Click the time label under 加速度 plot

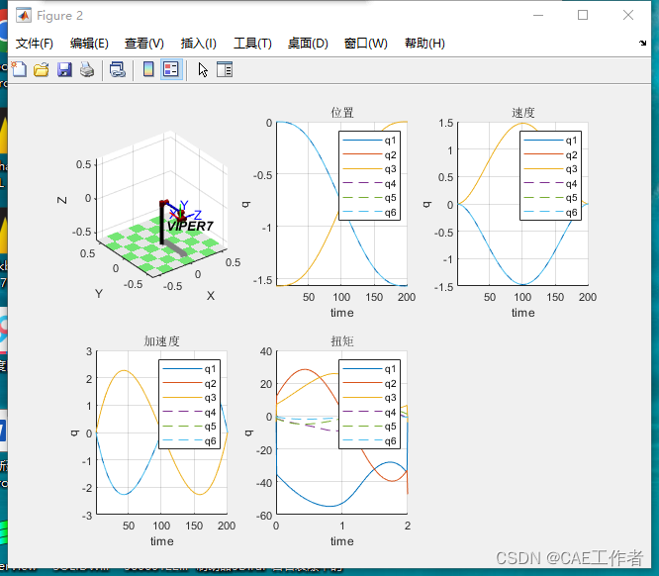click(162, 541)
